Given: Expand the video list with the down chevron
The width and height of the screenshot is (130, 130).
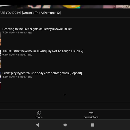Looking at the screenshot, I should pyautogui.click(x=65, y=95).
